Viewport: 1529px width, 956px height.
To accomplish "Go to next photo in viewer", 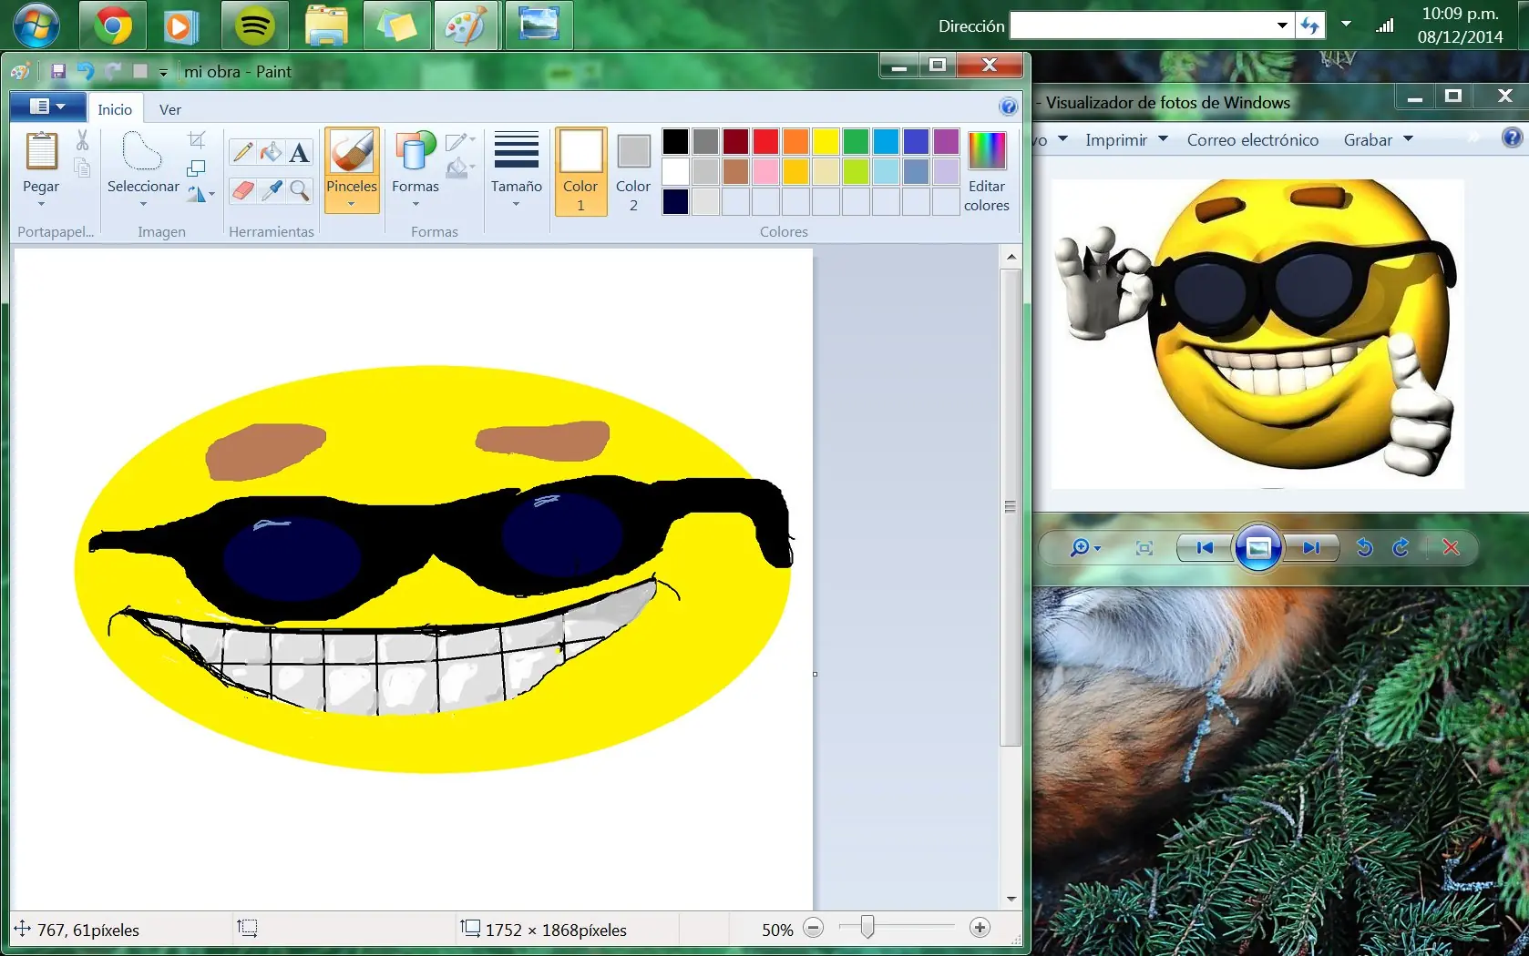I will [1311, 547].
